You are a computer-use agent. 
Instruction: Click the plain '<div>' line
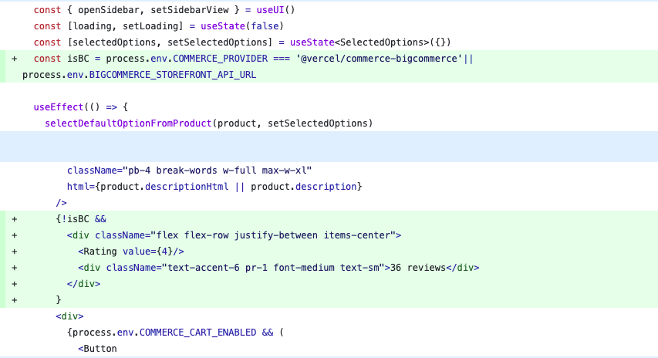click(x=69, y=316)
